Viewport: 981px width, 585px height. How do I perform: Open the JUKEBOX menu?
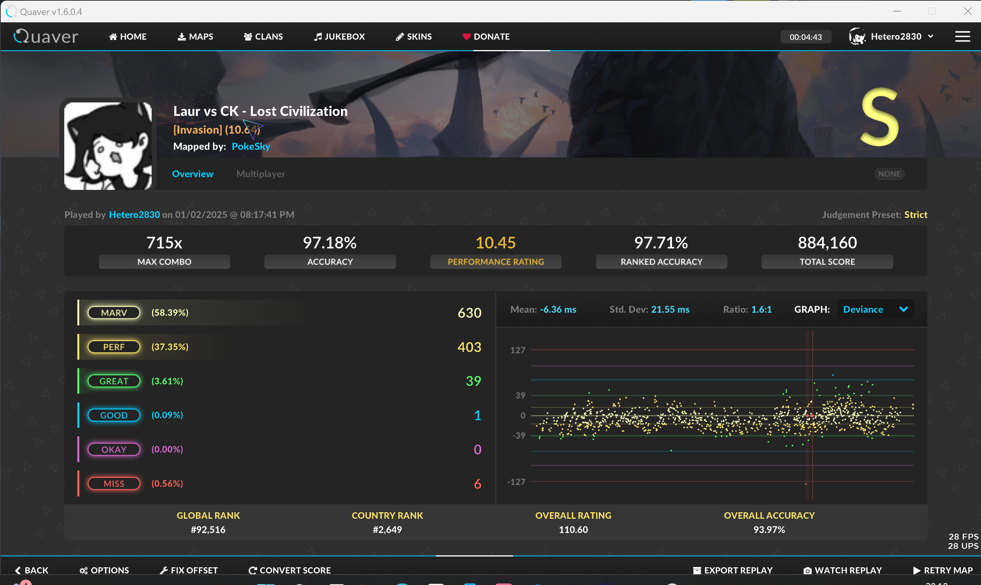click(x=339, y=37)
